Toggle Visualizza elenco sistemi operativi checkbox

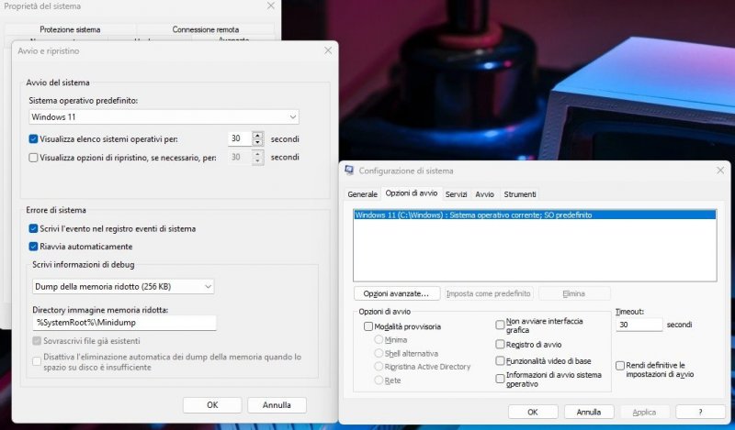[33, 139]
